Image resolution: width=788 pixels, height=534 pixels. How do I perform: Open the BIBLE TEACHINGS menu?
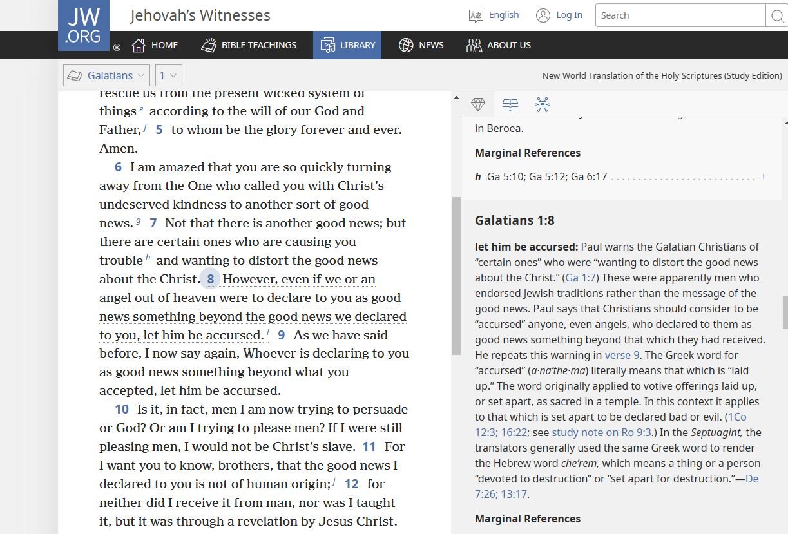point(249,45)
